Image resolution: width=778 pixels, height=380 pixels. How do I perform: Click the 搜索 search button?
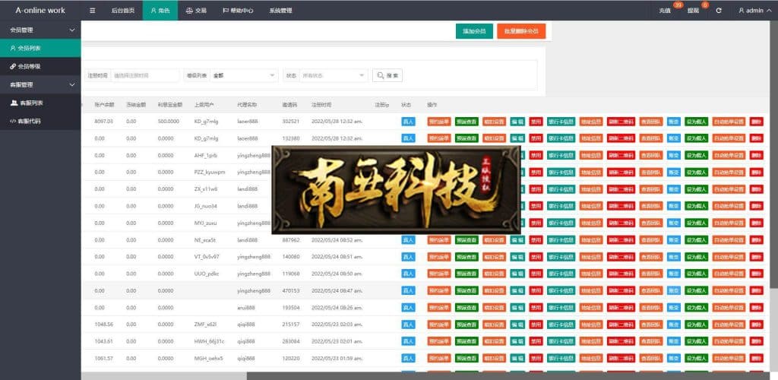coord(387,75)
